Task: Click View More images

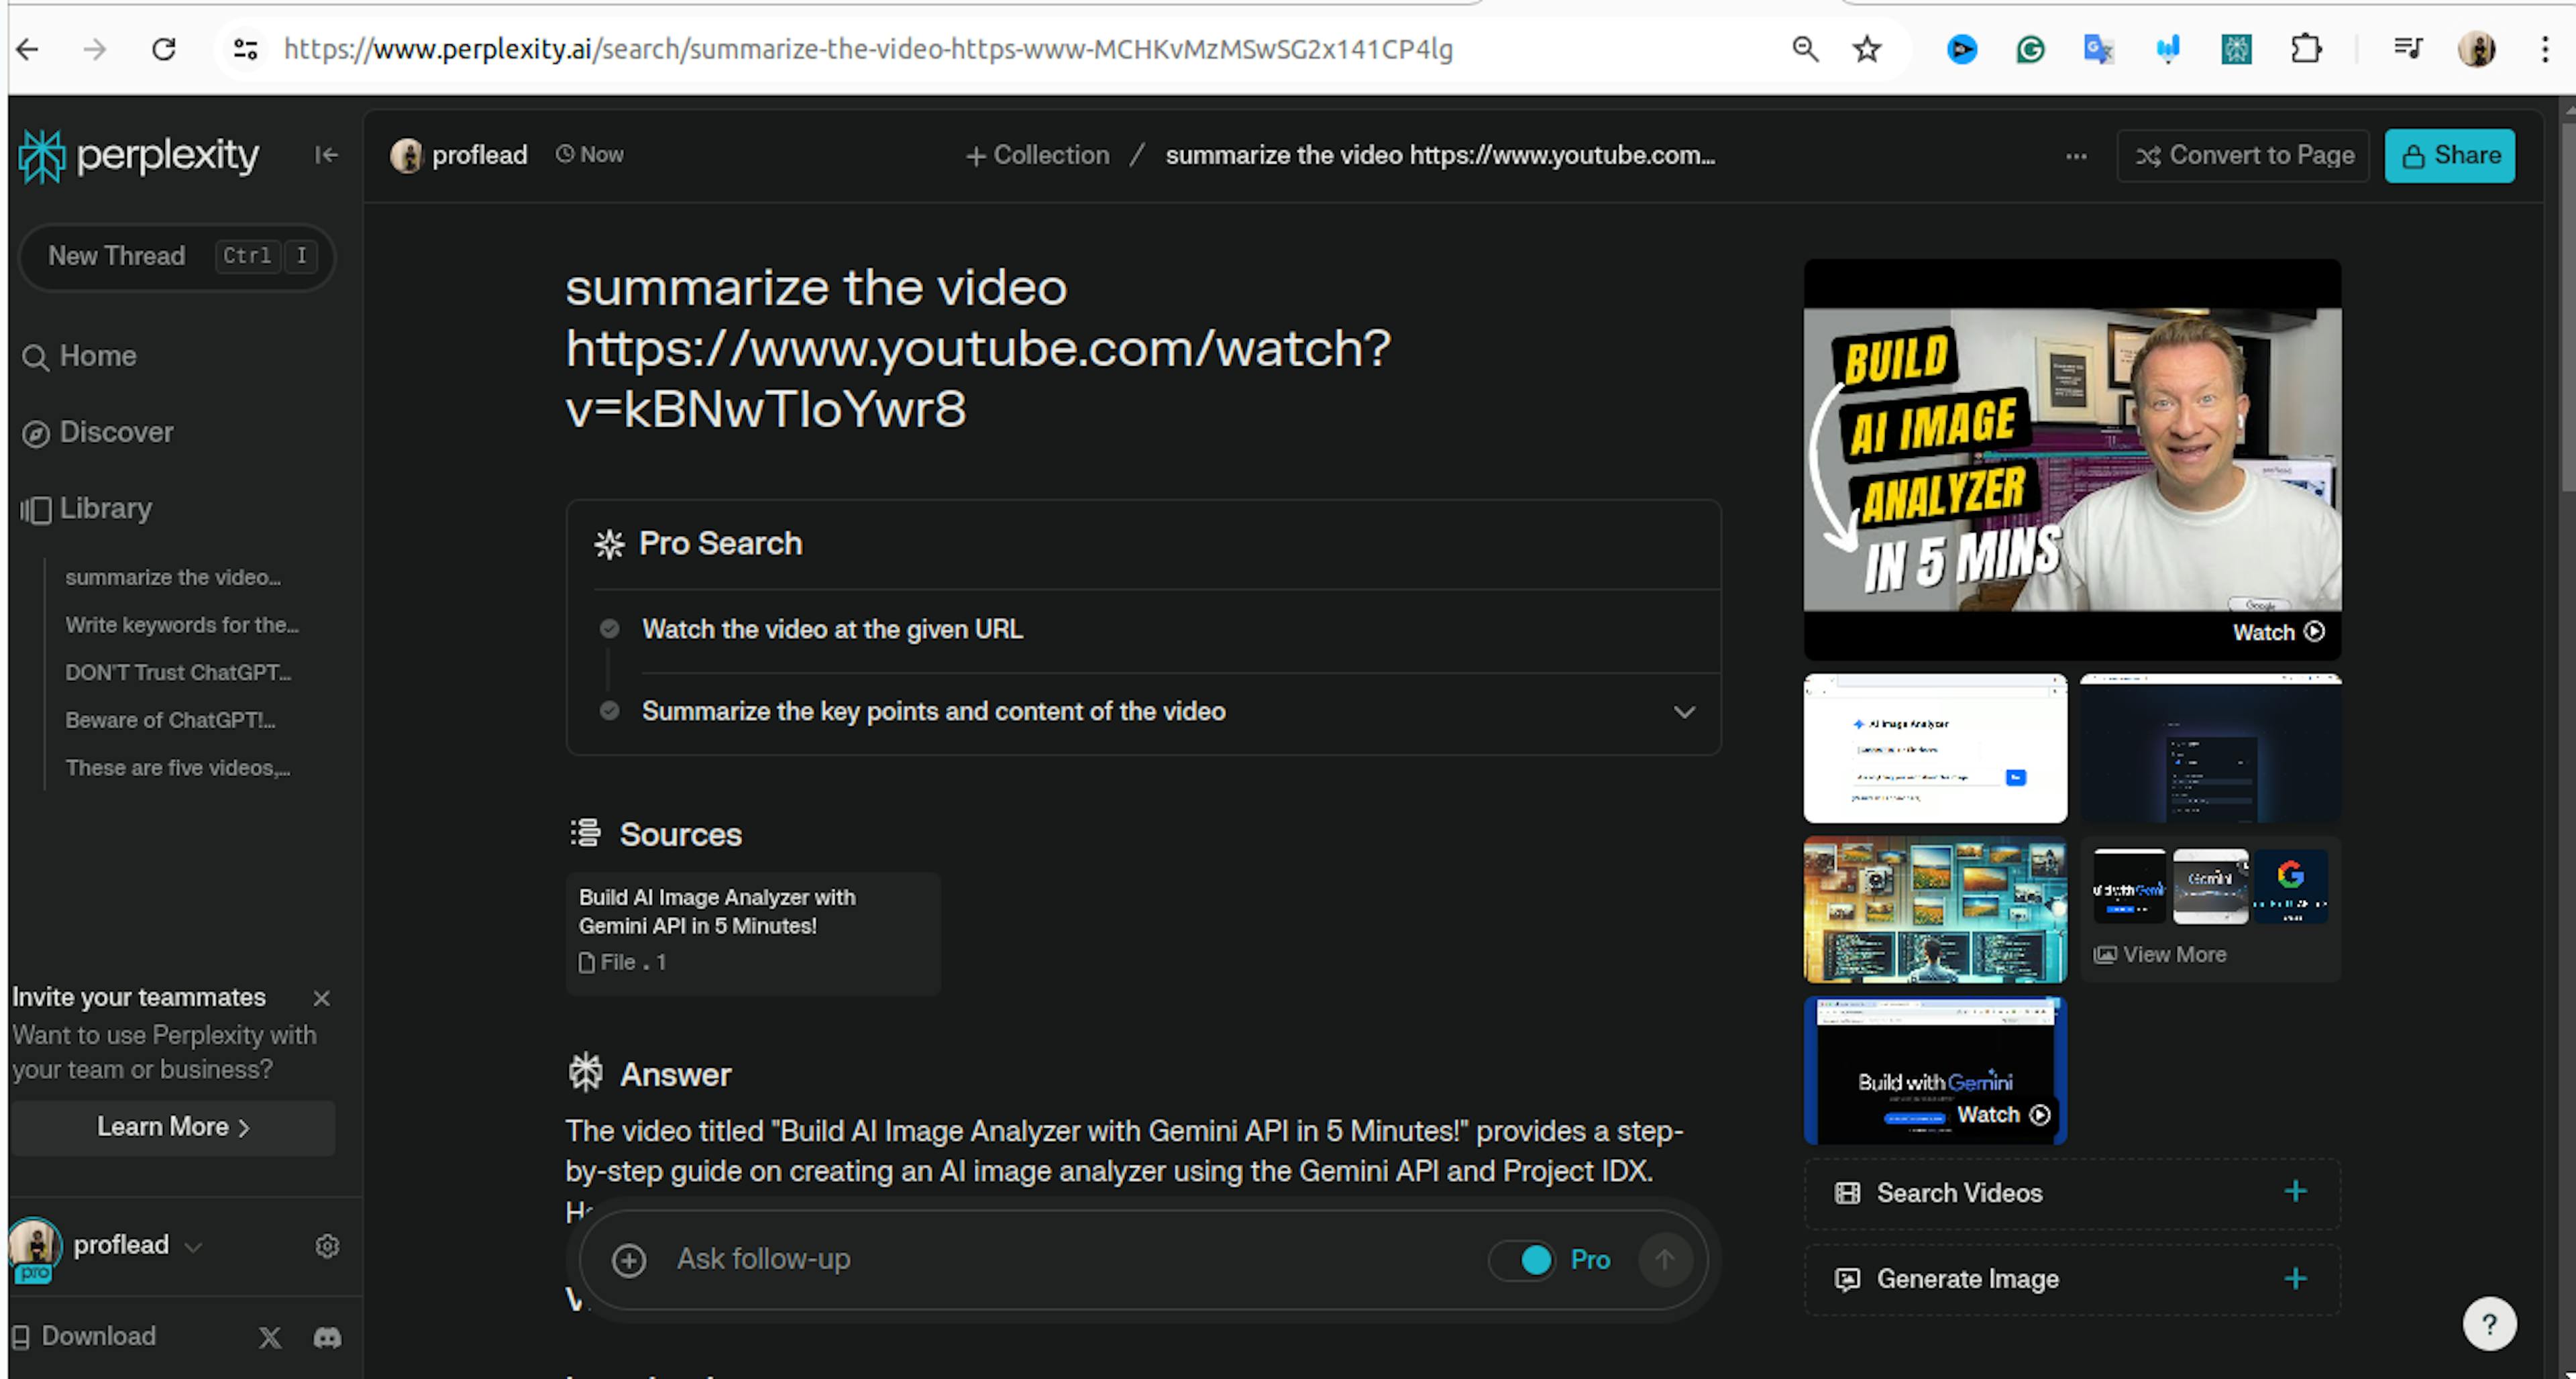Action: tap(2160, 955)
